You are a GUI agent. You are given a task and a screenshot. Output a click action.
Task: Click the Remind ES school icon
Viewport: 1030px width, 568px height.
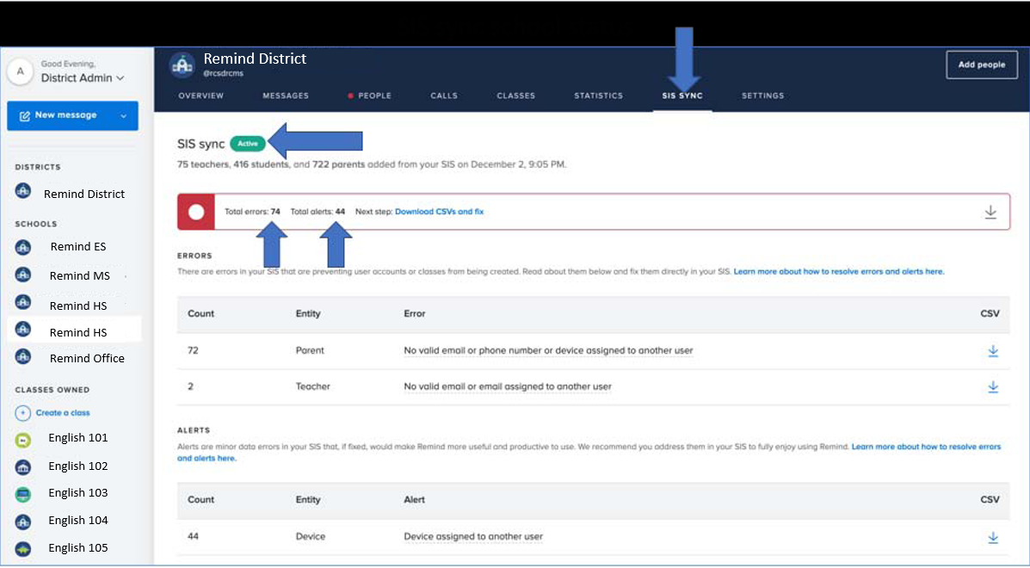[23, 247]
